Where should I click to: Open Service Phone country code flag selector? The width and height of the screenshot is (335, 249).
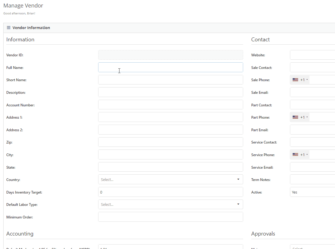pyautogui.click(x=300, y=155)
